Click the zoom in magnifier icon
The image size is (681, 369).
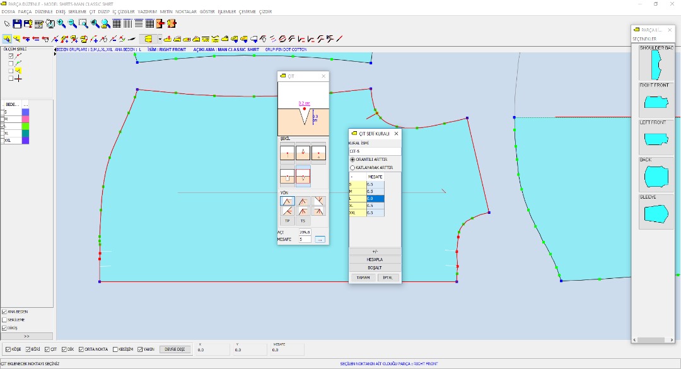pos(61,24)
